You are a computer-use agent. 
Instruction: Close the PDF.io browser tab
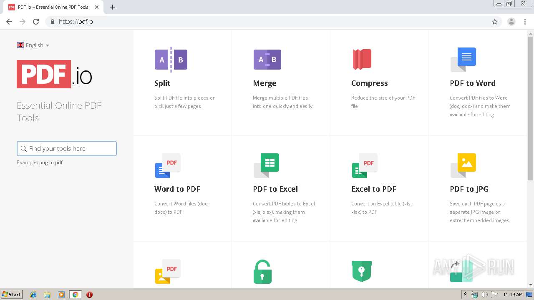tap(97, 7)
